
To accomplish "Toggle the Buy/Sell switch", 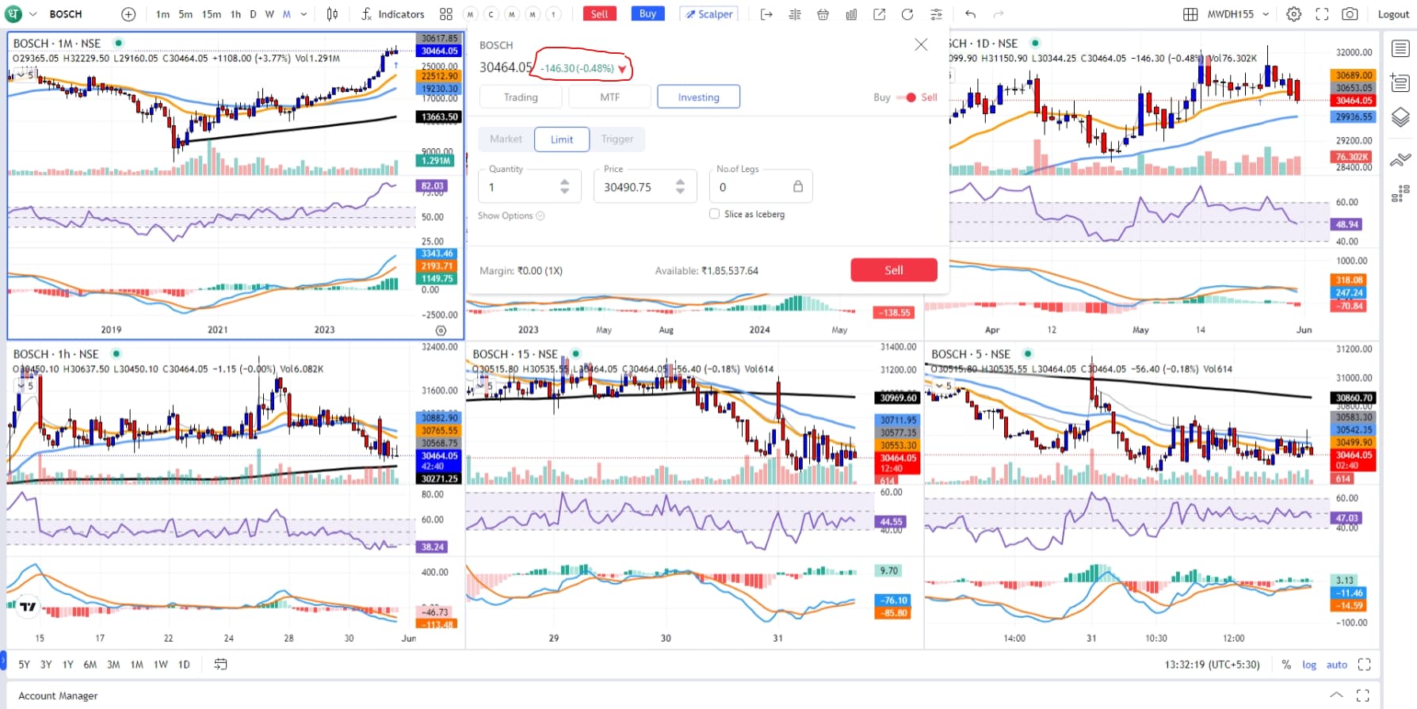I will click(906, 97).
